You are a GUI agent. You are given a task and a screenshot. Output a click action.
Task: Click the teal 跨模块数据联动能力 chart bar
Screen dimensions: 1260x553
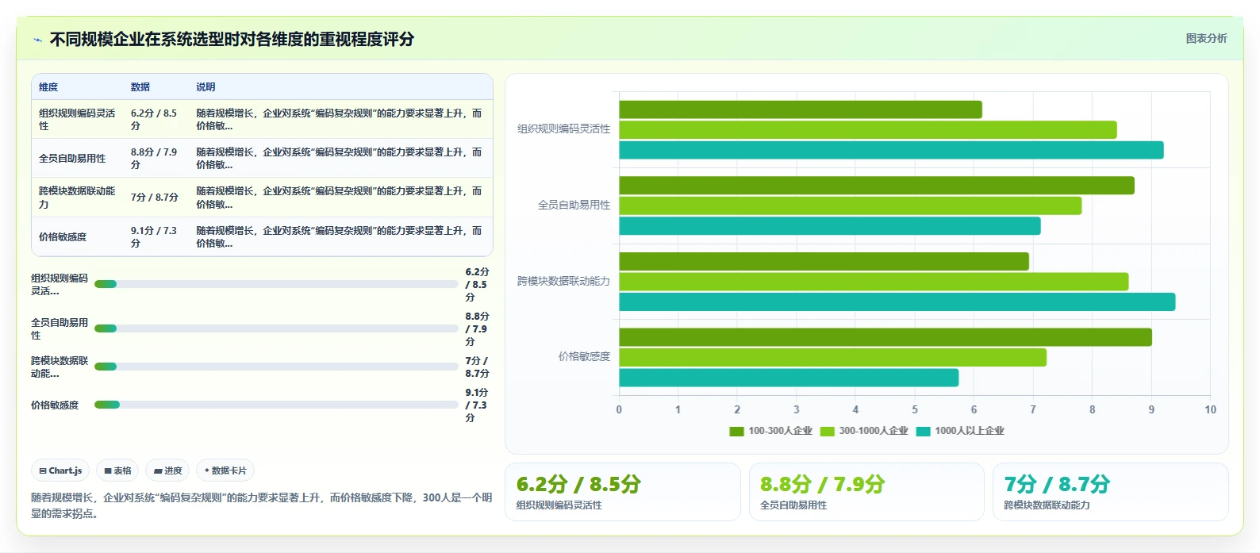pos(897,302)
